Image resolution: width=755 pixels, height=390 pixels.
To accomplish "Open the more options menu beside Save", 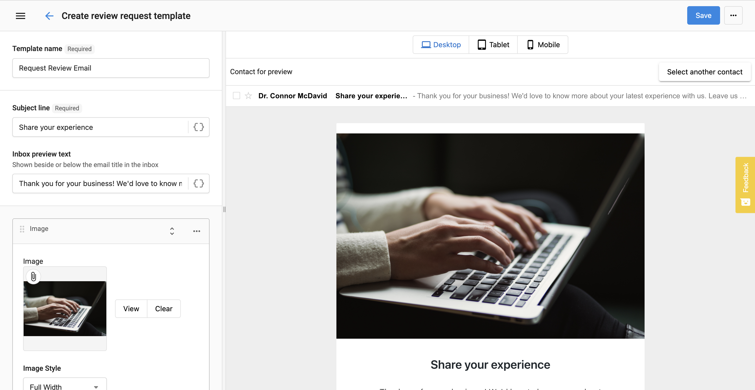I will pos(733,15).
